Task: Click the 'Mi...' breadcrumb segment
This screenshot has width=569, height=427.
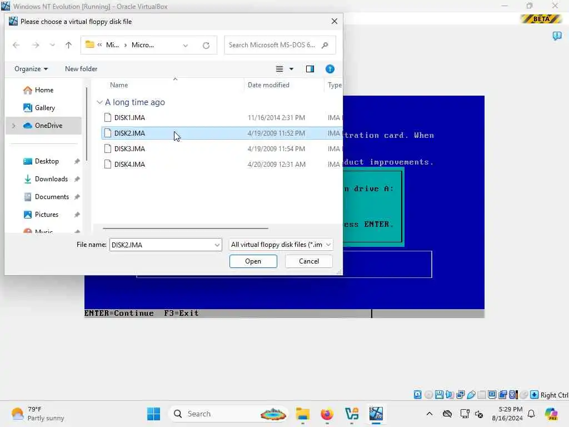Action: [x=112, y=45]
